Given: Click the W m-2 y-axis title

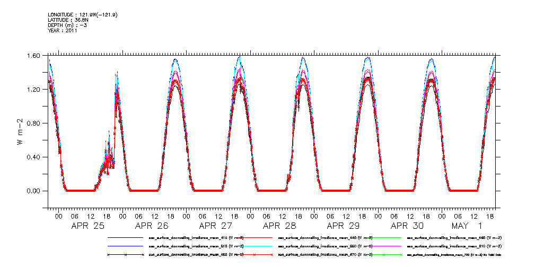Looking at the screenshot, I should point(20,131).
